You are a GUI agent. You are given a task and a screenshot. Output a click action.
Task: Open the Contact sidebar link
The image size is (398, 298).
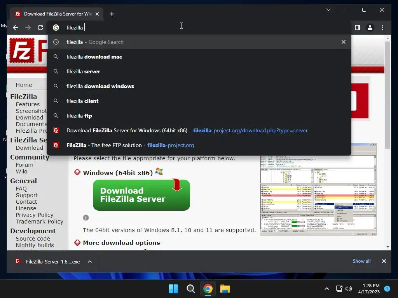click(26, 202)
